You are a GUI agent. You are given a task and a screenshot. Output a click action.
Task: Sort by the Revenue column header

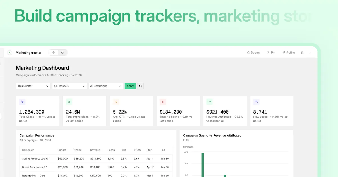point(95,150)
